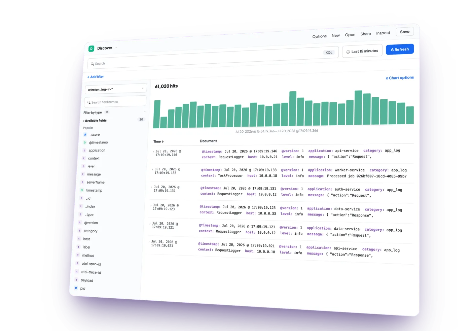This screenshot has height=332, width=471.
Task: Toggle the KQL query language switch
Action: tap(329, 53)
